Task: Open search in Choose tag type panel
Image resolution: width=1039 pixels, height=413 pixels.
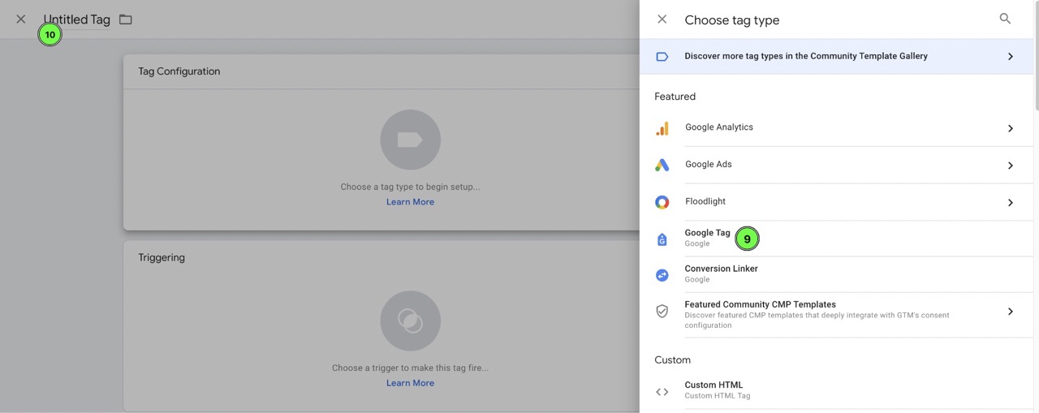Action: coord(1005,19)
